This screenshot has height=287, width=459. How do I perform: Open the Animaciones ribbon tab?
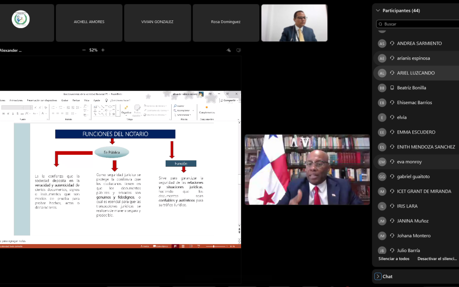click(x=17, y=100)
